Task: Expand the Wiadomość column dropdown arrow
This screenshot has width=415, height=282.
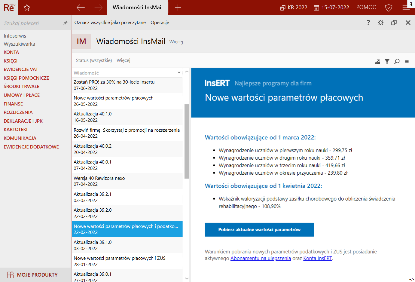Action: point(179,72)
